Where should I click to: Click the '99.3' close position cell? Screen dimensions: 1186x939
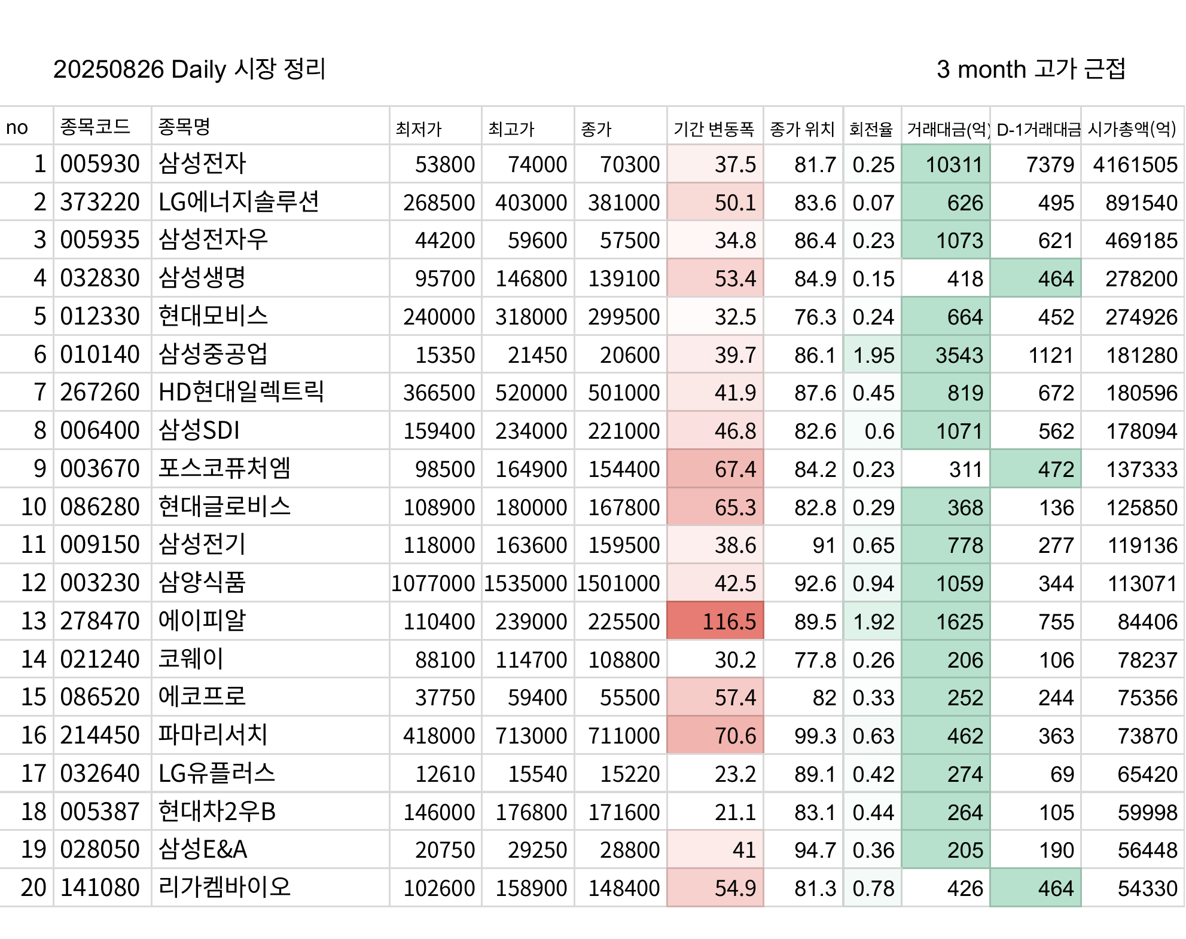coord(803,735)
